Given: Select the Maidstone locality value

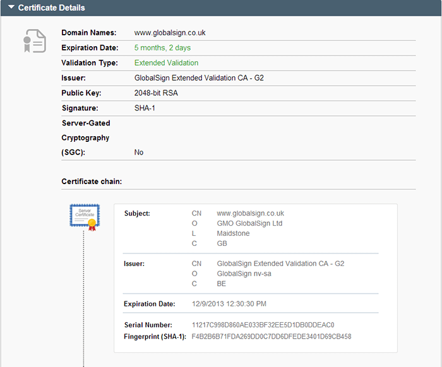Looking at the screenshot, I should (233, 233).
